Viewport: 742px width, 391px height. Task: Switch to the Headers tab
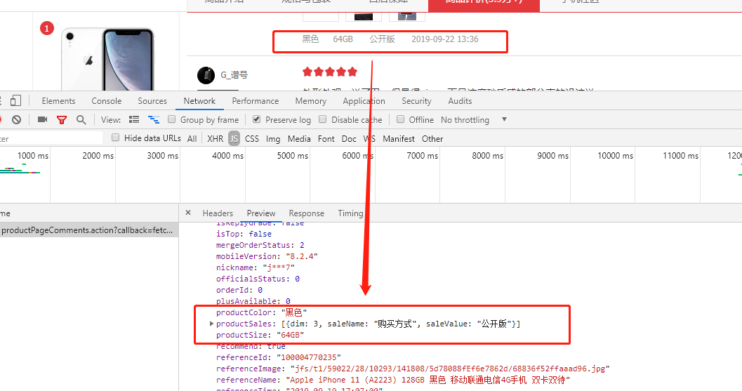coord(218,213)
